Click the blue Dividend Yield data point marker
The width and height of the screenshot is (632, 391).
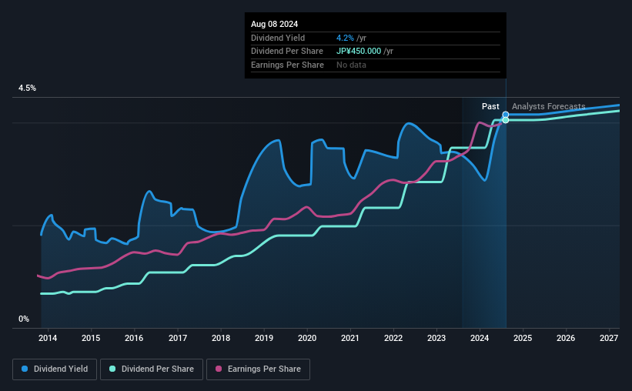pos(506,115)
